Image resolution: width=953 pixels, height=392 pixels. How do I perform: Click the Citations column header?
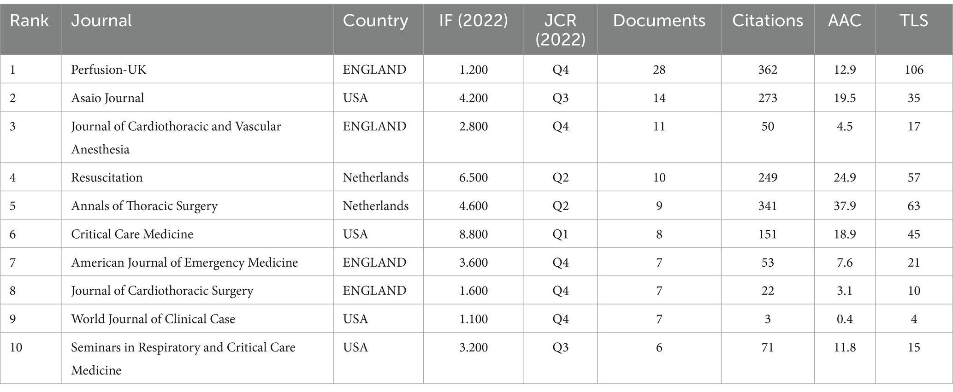(x=768, y=21)
